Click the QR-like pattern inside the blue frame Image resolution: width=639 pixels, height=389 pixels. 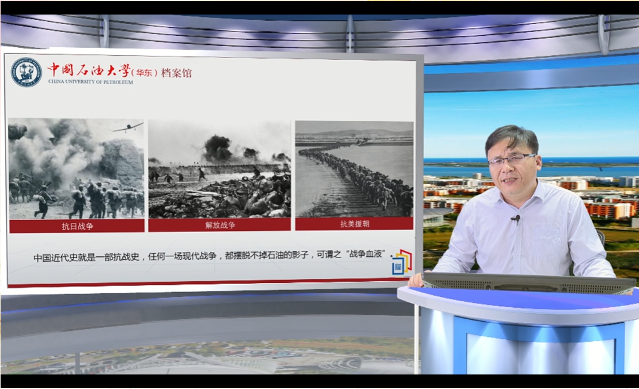click(x=399, y=266)
